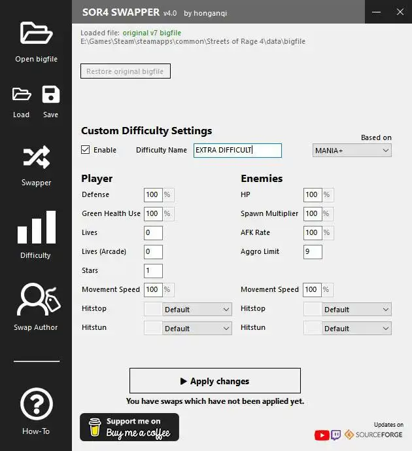Click the Lives (Arcade) value field
Image resolution: width=412 pixels, height=451 pixels.
(x=153, y=251)
